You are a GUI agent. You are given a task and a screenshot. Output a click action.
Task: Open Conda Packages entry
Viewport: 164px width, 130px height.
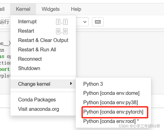[37, 100]
